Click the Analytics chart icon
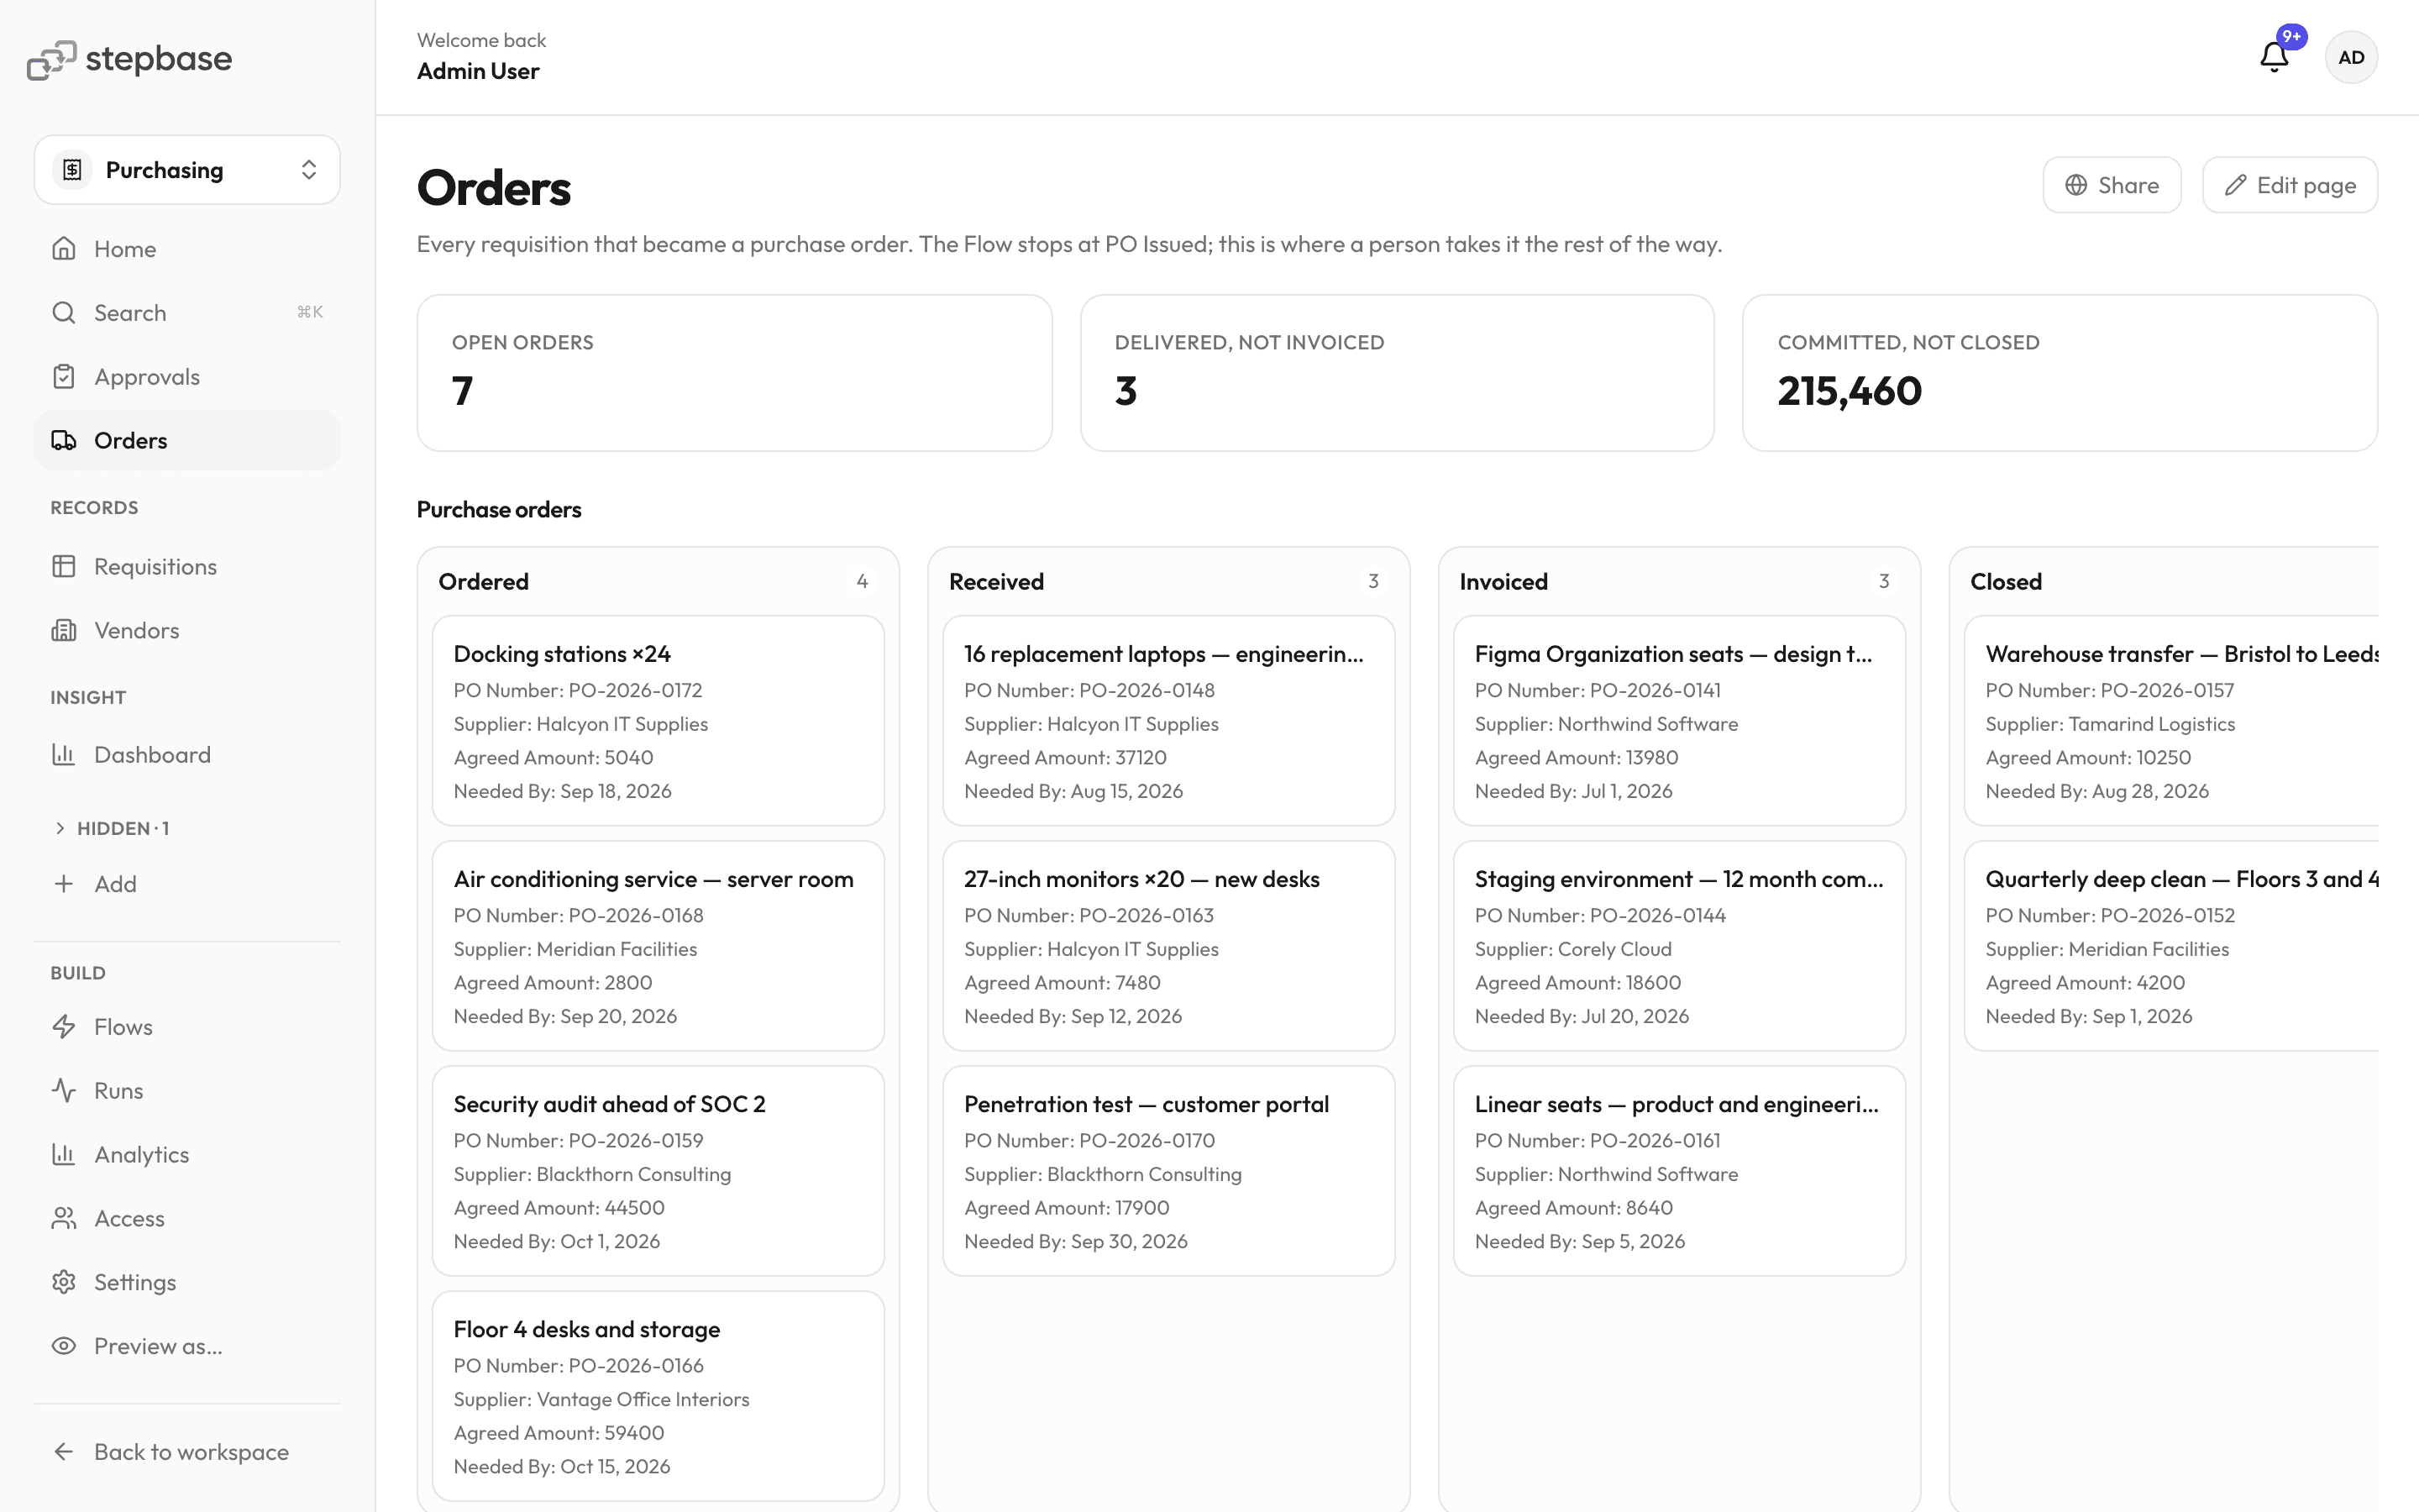Image resolution: width=2419 pixels, height=1512 pixels. click(64, 1154)
